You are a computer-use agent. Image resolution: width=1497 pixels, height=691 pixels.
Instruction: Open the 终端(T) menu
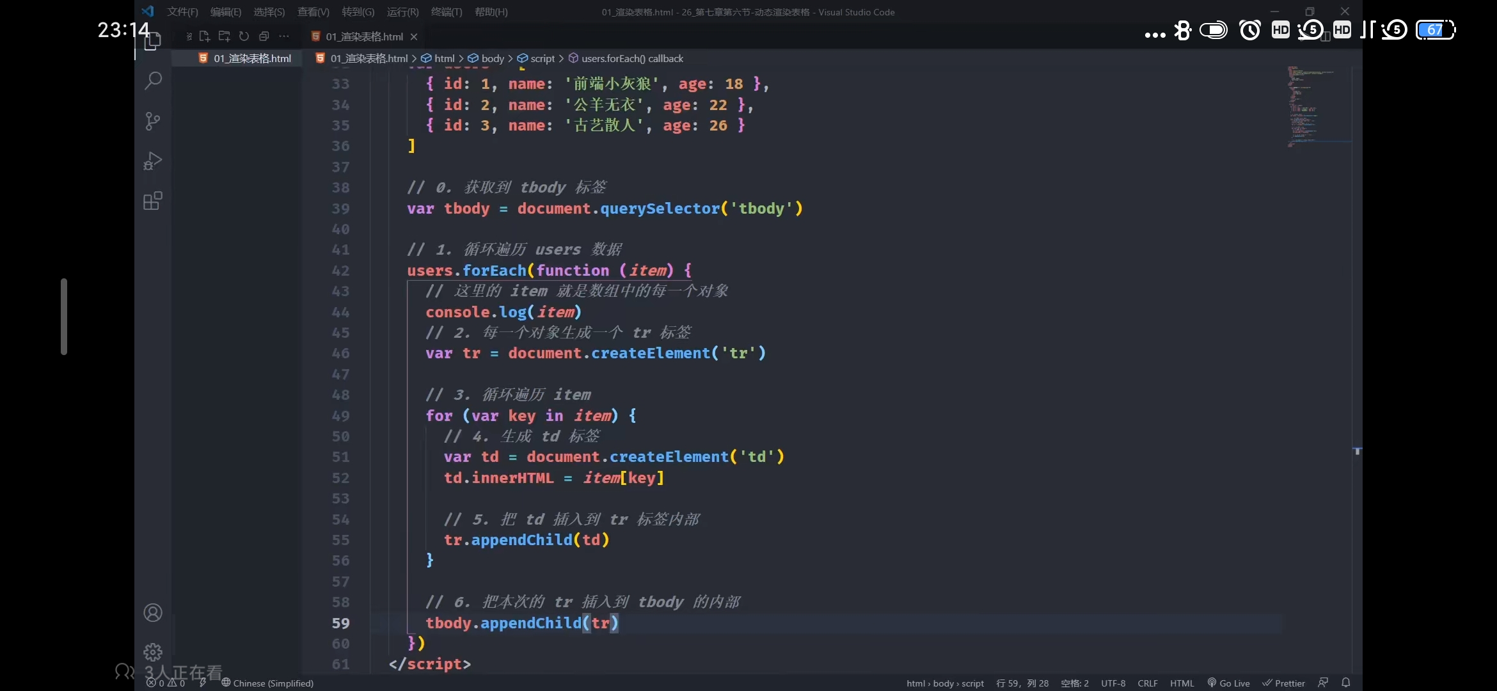point(446,12)
